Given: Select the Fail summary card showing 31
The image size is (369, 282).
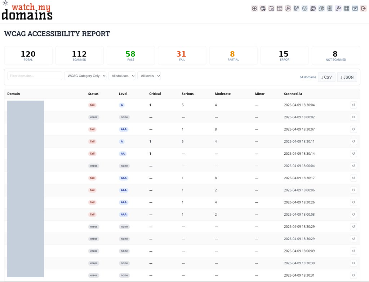Looking at the screenshot, I should coord(182,56).
